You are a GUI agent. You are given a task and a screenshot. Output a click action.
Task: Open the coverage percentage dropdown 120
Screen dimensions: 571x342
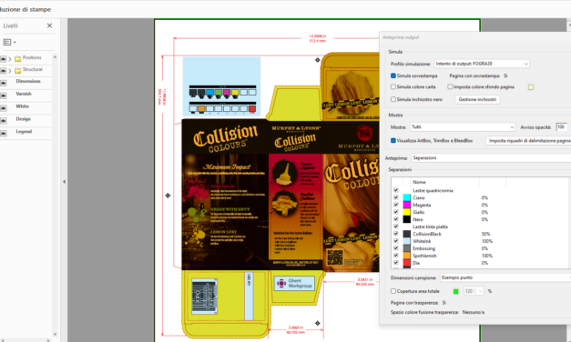pyautogui.click(x=474, y=291)
